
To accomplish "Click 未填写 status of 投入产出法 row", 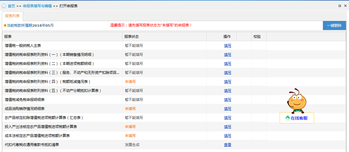I will coord(130,127).
